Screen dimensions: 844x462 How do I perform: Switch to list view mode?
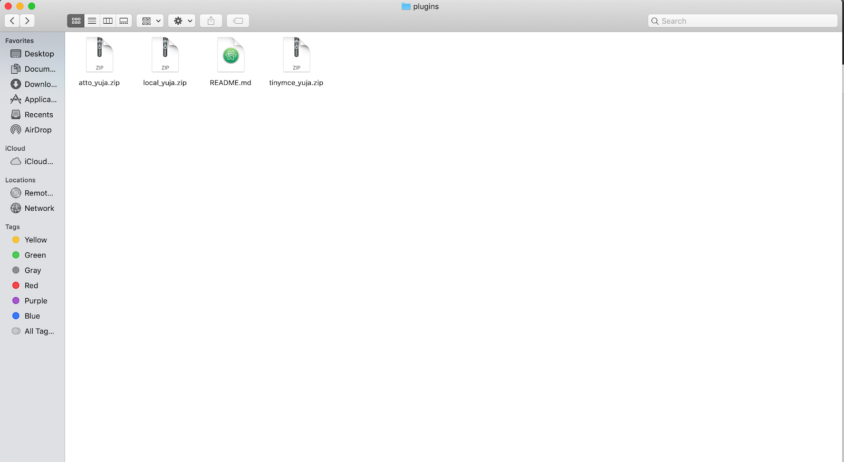[x=92, y=21]
